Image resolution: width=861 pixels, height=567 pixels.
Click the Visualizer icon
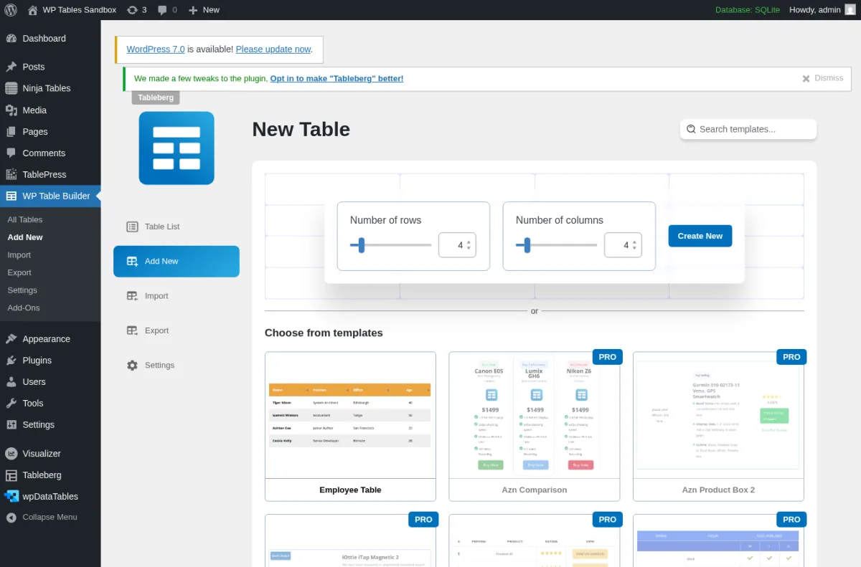(x=11, y=453)
